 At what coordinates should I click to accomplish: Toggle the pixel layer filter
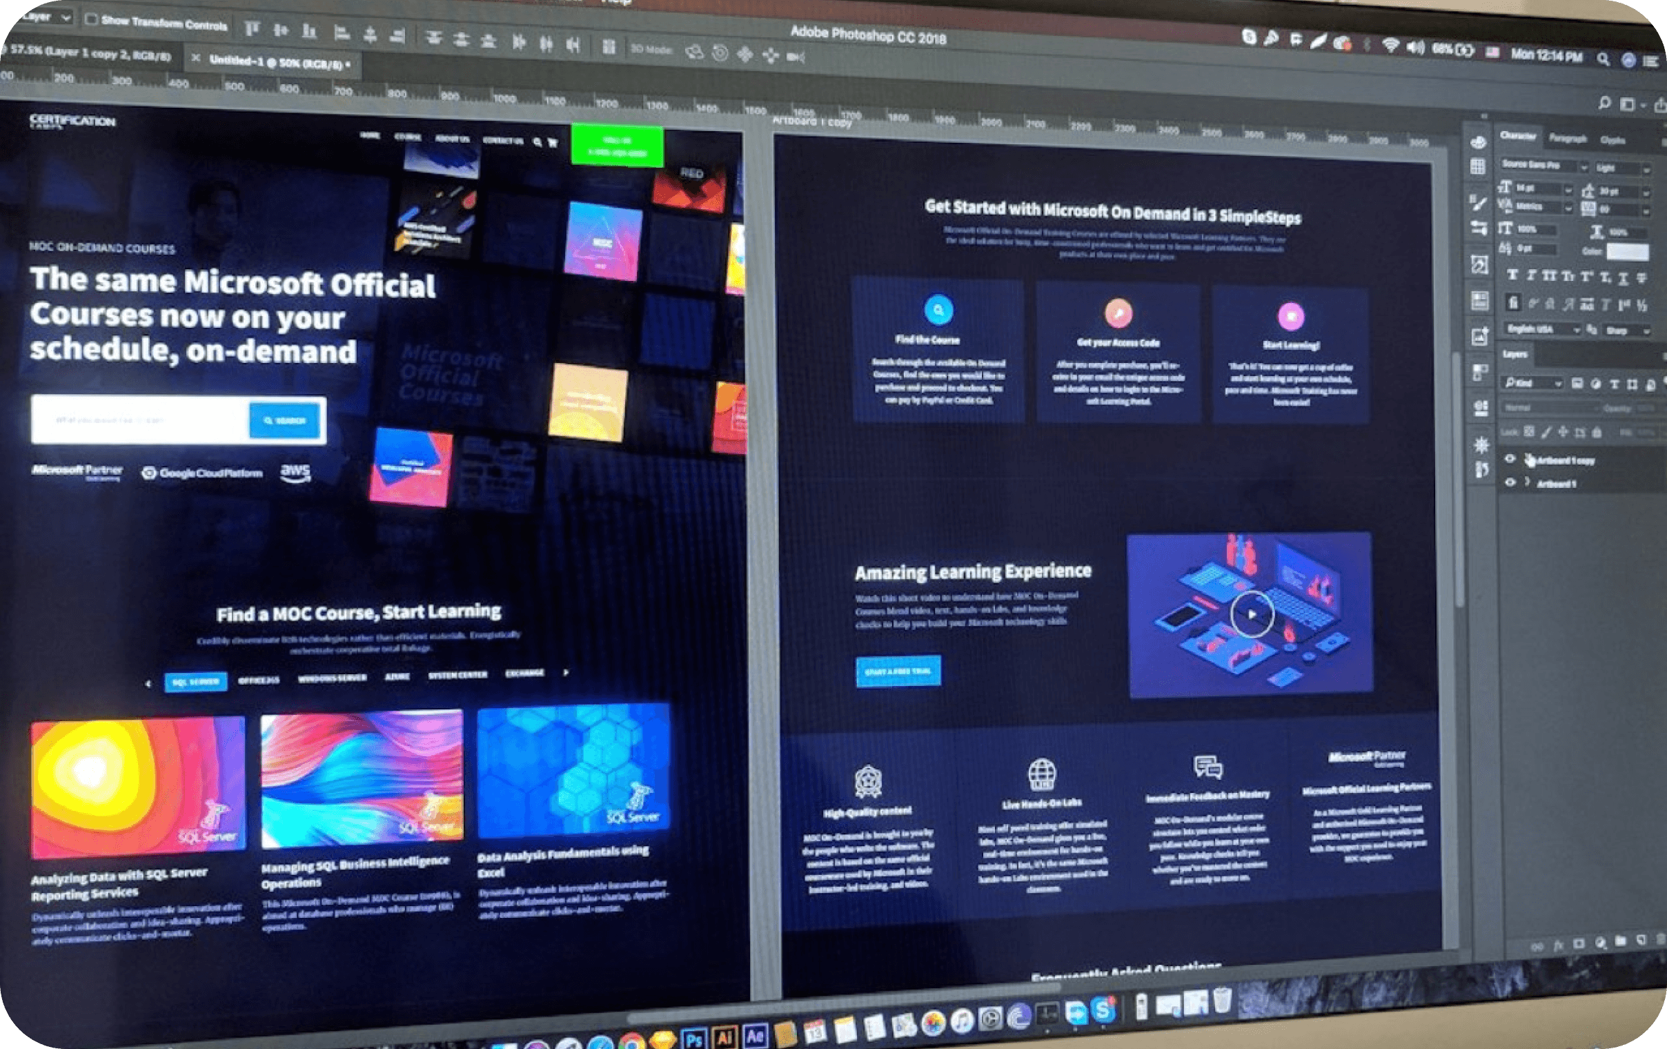tap(1577, 383)
